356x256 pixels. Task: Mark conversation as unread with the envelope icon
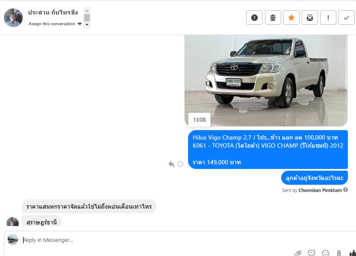(x=310, y=17)
